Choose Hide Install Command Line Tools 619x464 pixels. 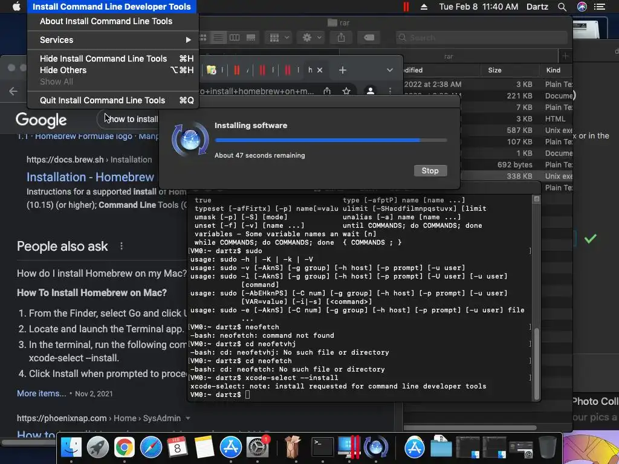point(113,59)
